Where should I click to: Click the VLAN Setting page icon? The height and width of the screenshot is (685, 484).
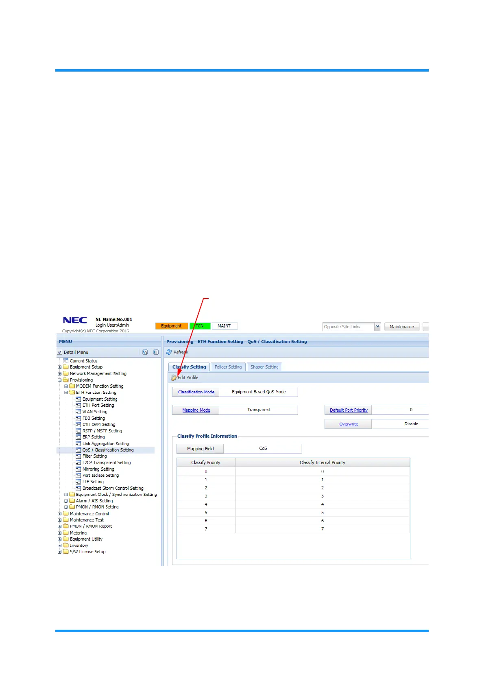click(78, 412)
